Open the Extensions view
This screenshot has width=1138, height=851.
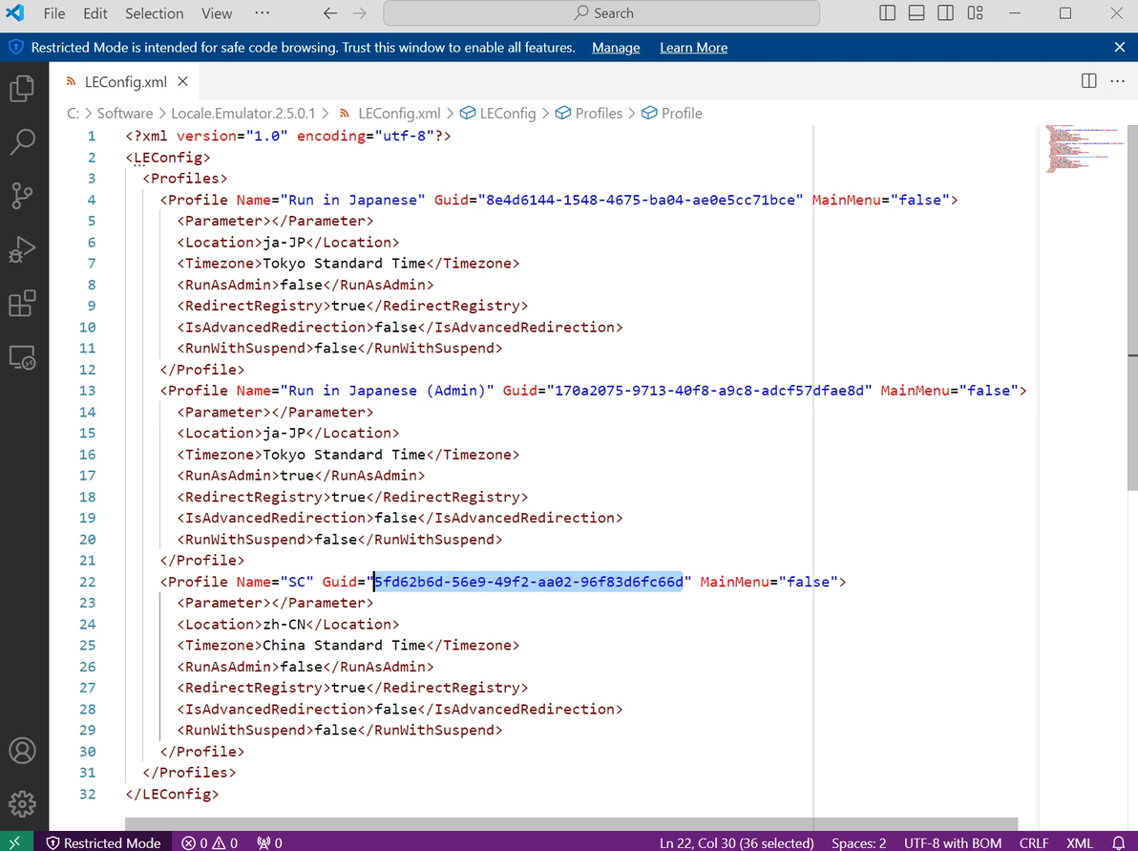coord(22,304)
